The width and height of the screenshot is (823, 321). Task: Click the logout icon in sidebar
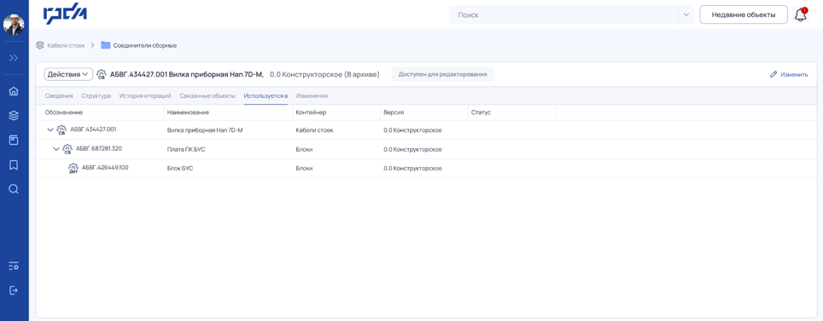click(14, 290)
